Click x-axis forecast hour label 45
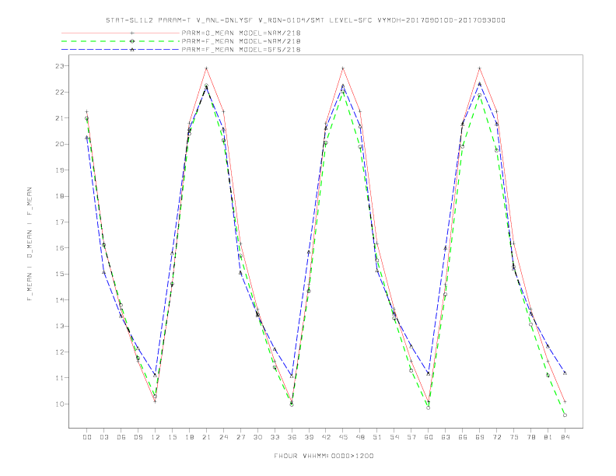The image size is (616, 476). (x=343, y=437)
